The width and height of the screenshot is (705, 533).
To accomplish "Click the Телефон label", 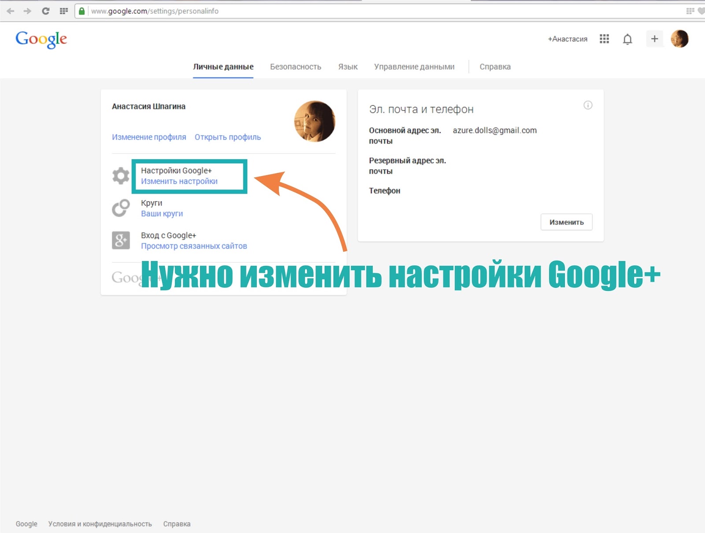I will click(x=385, y=191).
